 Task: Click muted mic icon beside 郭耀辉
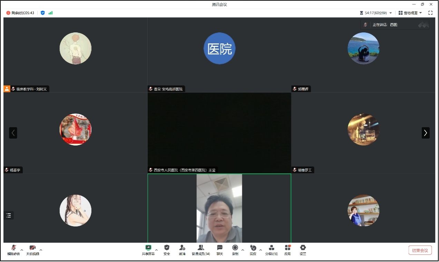point(295,89)
